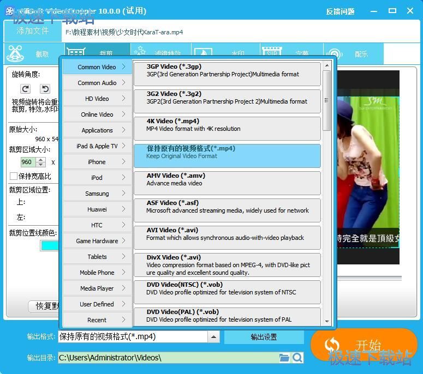Choose DivX Video (*.avi) format

coord(227,265)
